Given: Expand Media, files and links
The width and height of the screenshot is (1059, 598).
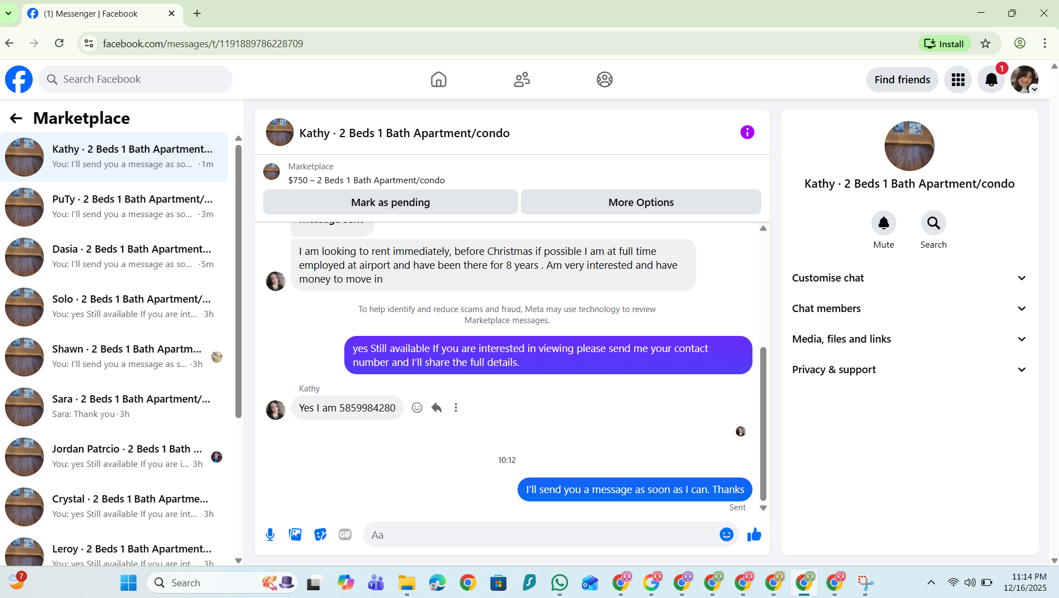Looking at the screenshot, I should tap(909, 339).
